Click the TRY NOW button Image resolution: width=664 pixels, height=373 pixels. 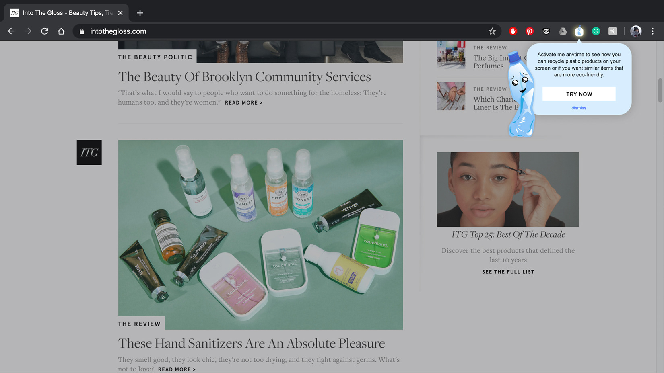pyautogui.click(x=579, y=94)
